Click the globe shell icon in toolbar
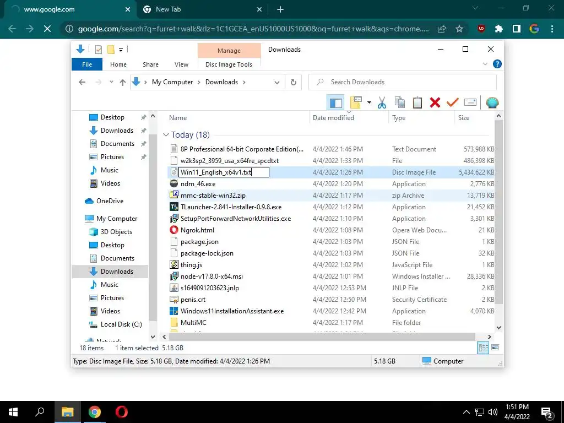The width and height of the screenshot is (564, 423). (492, 103)
